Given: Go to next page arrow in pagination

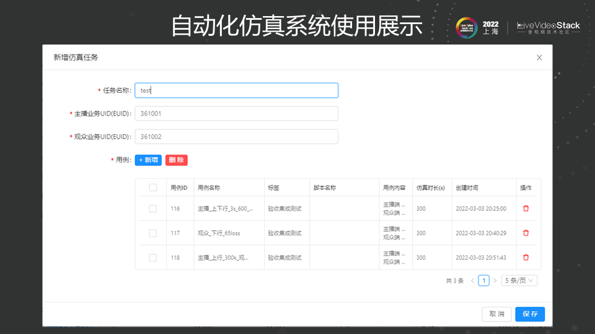Looking at the screenshot, I should point(495,281).
